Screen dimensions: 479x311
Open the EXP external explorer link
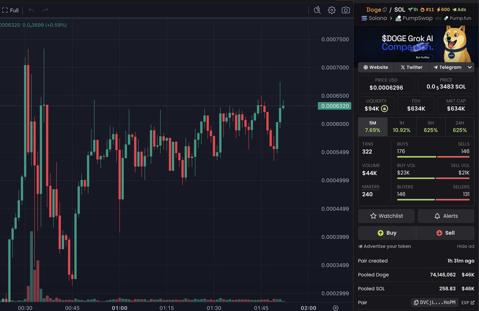pos(467,303)
